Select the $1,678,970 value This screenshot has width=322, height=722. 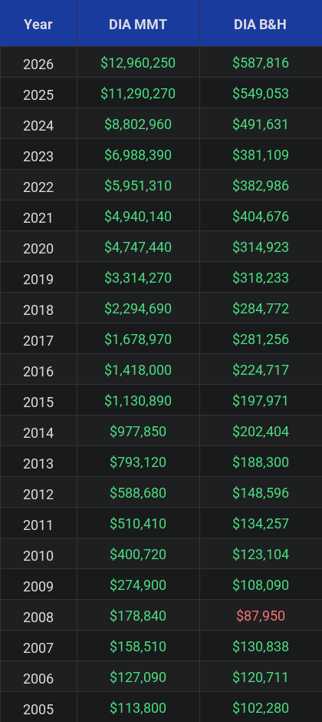pyautogui.click(x=138, y=339)
